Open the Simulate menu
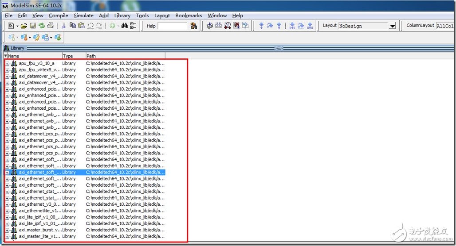 click(x=83, y=15)
